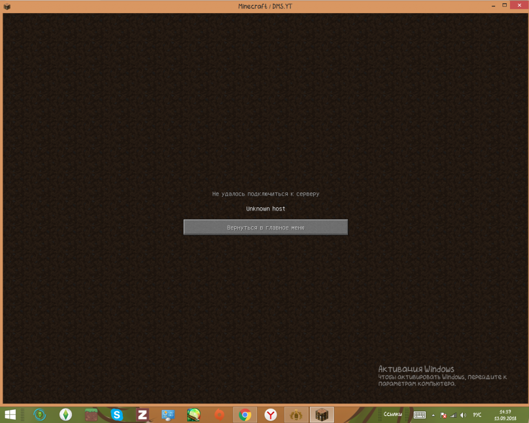Switch to Google Chrome in the taskbar
Viewport: 529px width, 423px height.
coord(245,415)
